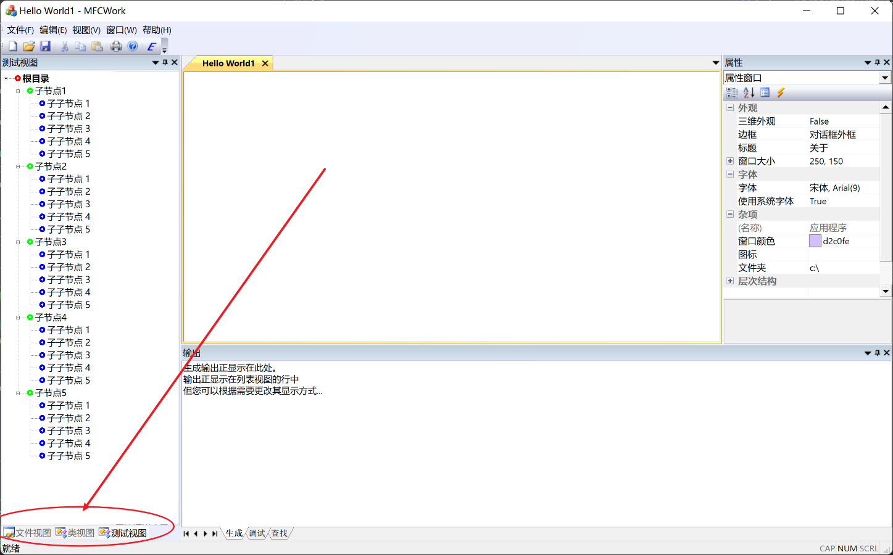Viewport: 893px width, 555px height.
Task: Click the Open folder toolbar icon
Action: click(28, 46)
